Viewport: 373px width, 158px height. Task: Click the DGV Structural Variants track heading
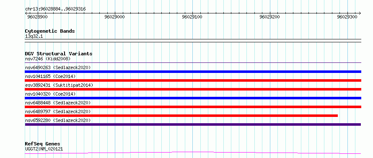point(59,54)
